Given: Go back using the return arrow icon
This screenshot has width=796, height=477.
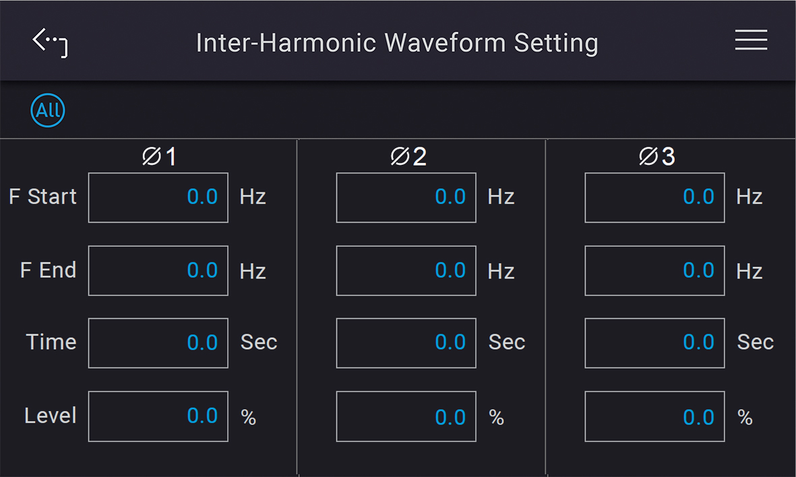Looking at the screenshot, I should click(50, 42).
